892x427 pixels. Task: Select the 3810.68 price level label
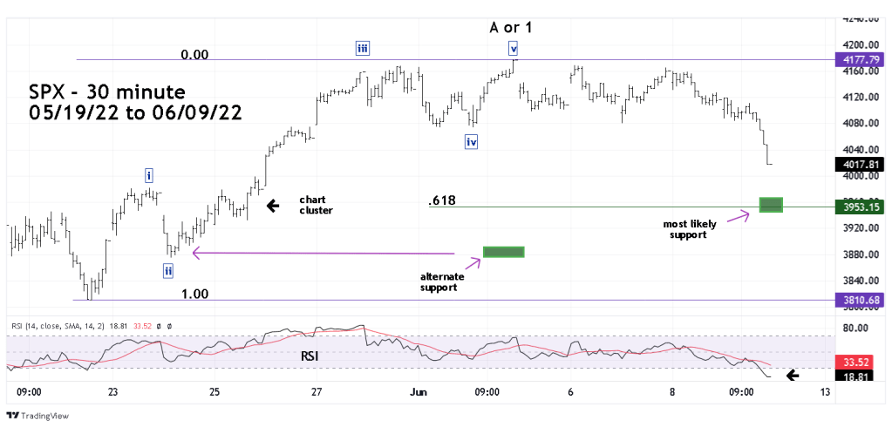860,301
